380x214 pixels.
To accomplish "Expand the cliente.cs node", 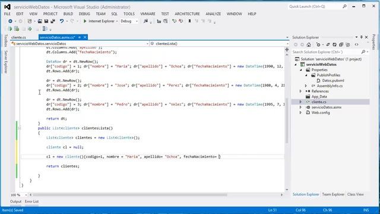I will pos(301,102).
